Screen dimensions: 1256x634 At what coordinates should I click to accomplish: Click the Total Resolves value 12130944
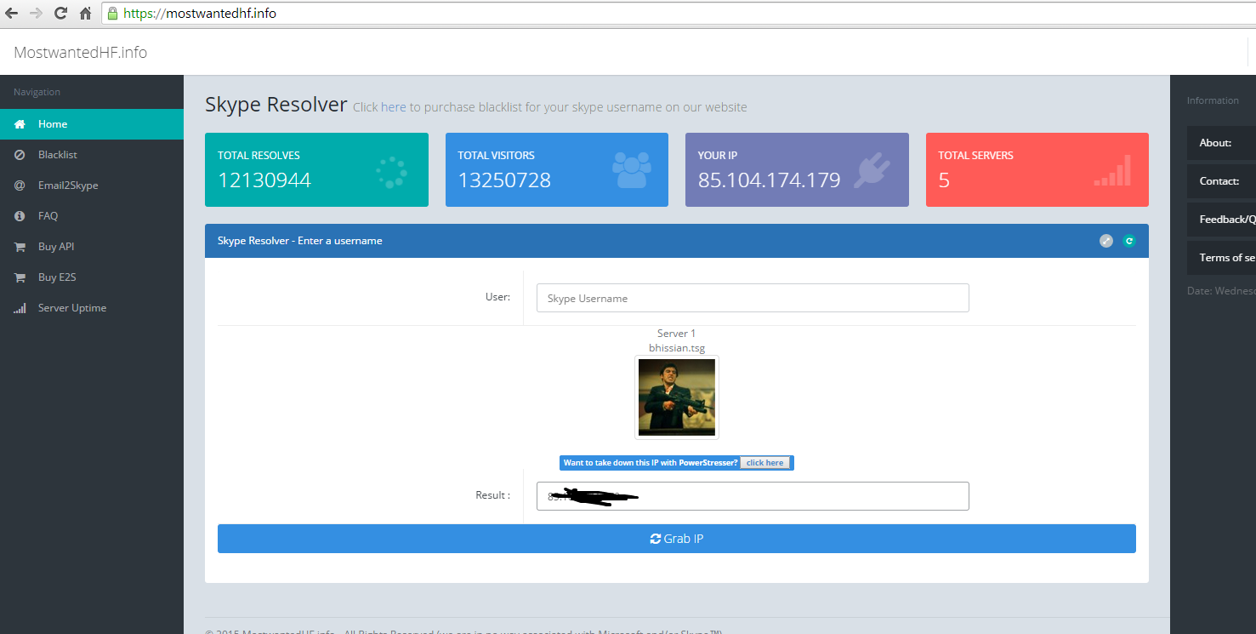click(x=264, y=180)
